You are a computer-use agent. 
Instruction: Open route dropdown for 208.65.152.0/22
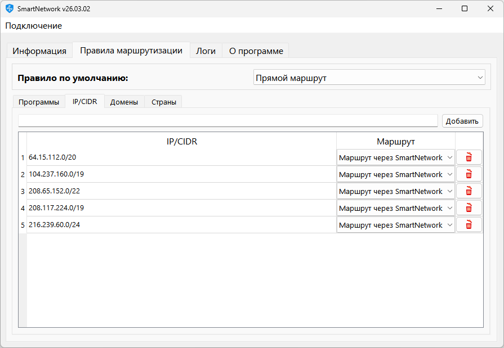[x=395, y=191]
